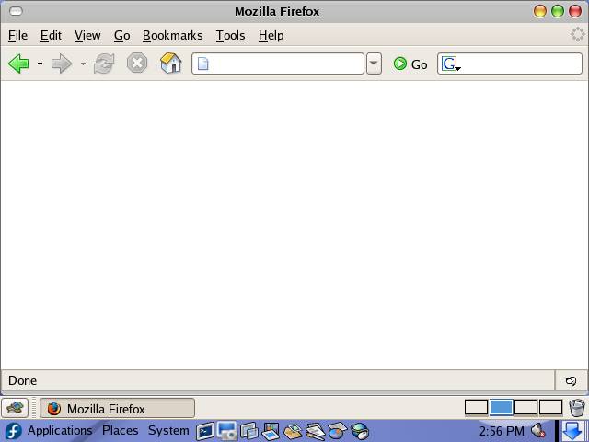Image resolution: width=589 pixels, height=442 pixels.
Task: Open the Bookmarks menu
Action: pyautogui.click(x=172, y=35)
